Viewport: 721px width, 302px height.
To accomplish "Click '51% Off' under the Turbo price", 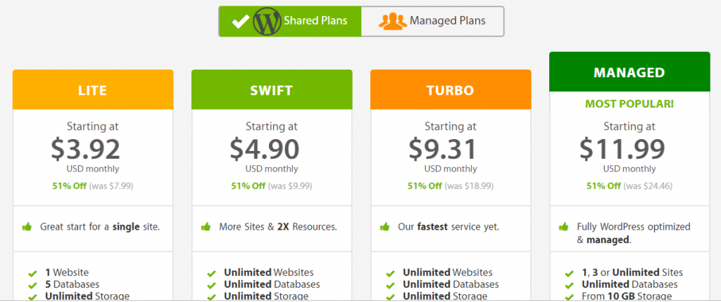I will (425, 186).
